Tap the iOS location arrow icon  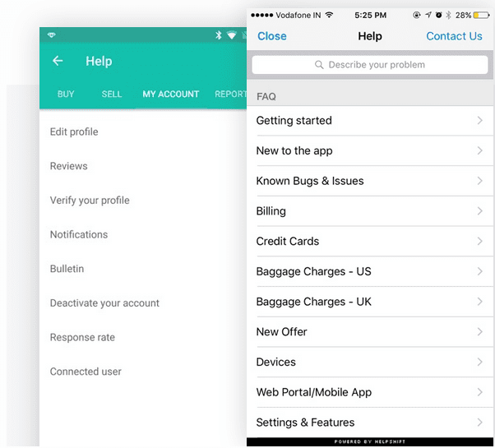point(428,15)
